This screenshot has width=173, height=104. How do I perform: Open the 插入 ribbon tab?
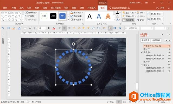point(22,8)
